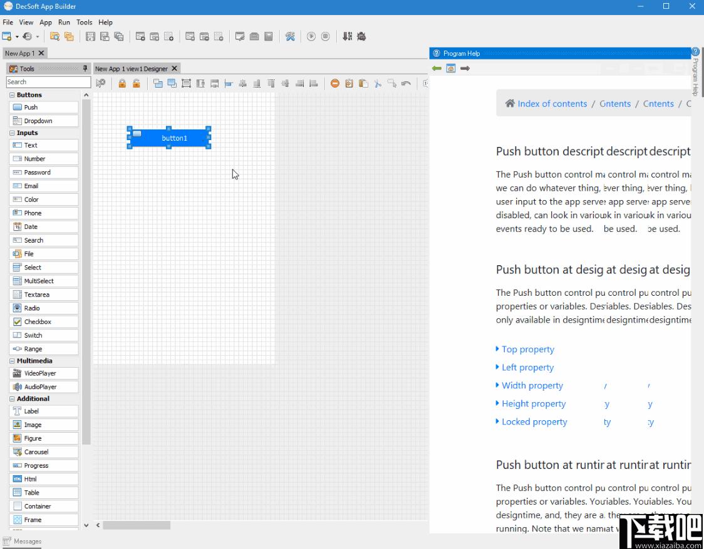Click the Search field in Tools panel
The height and width of the screenshot is (549, 704).
click(48, 82)
